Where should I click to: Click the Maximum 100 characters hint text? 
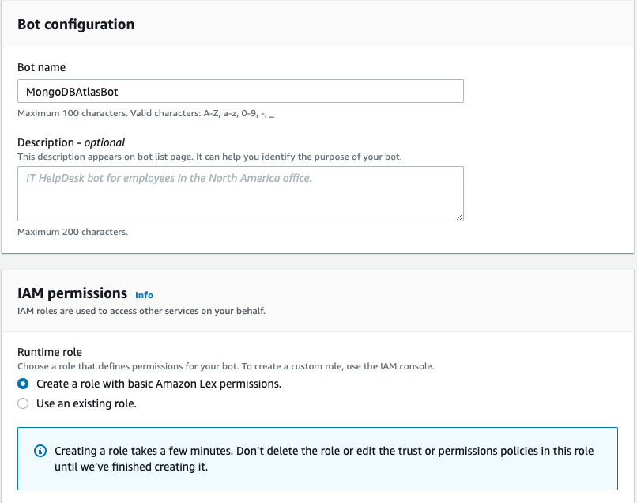[x=145, y=113]
